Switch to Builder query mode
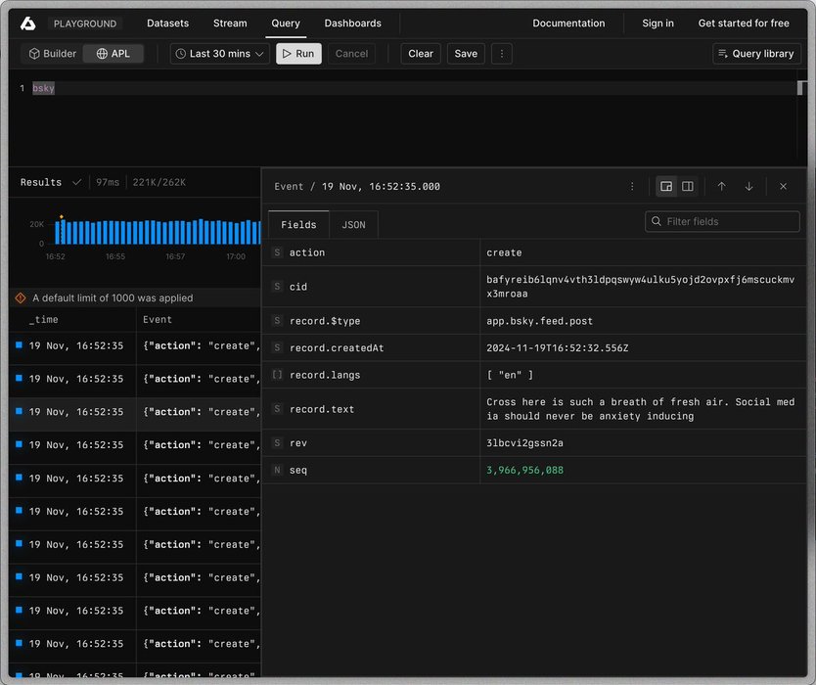 (x=52, y=54)
